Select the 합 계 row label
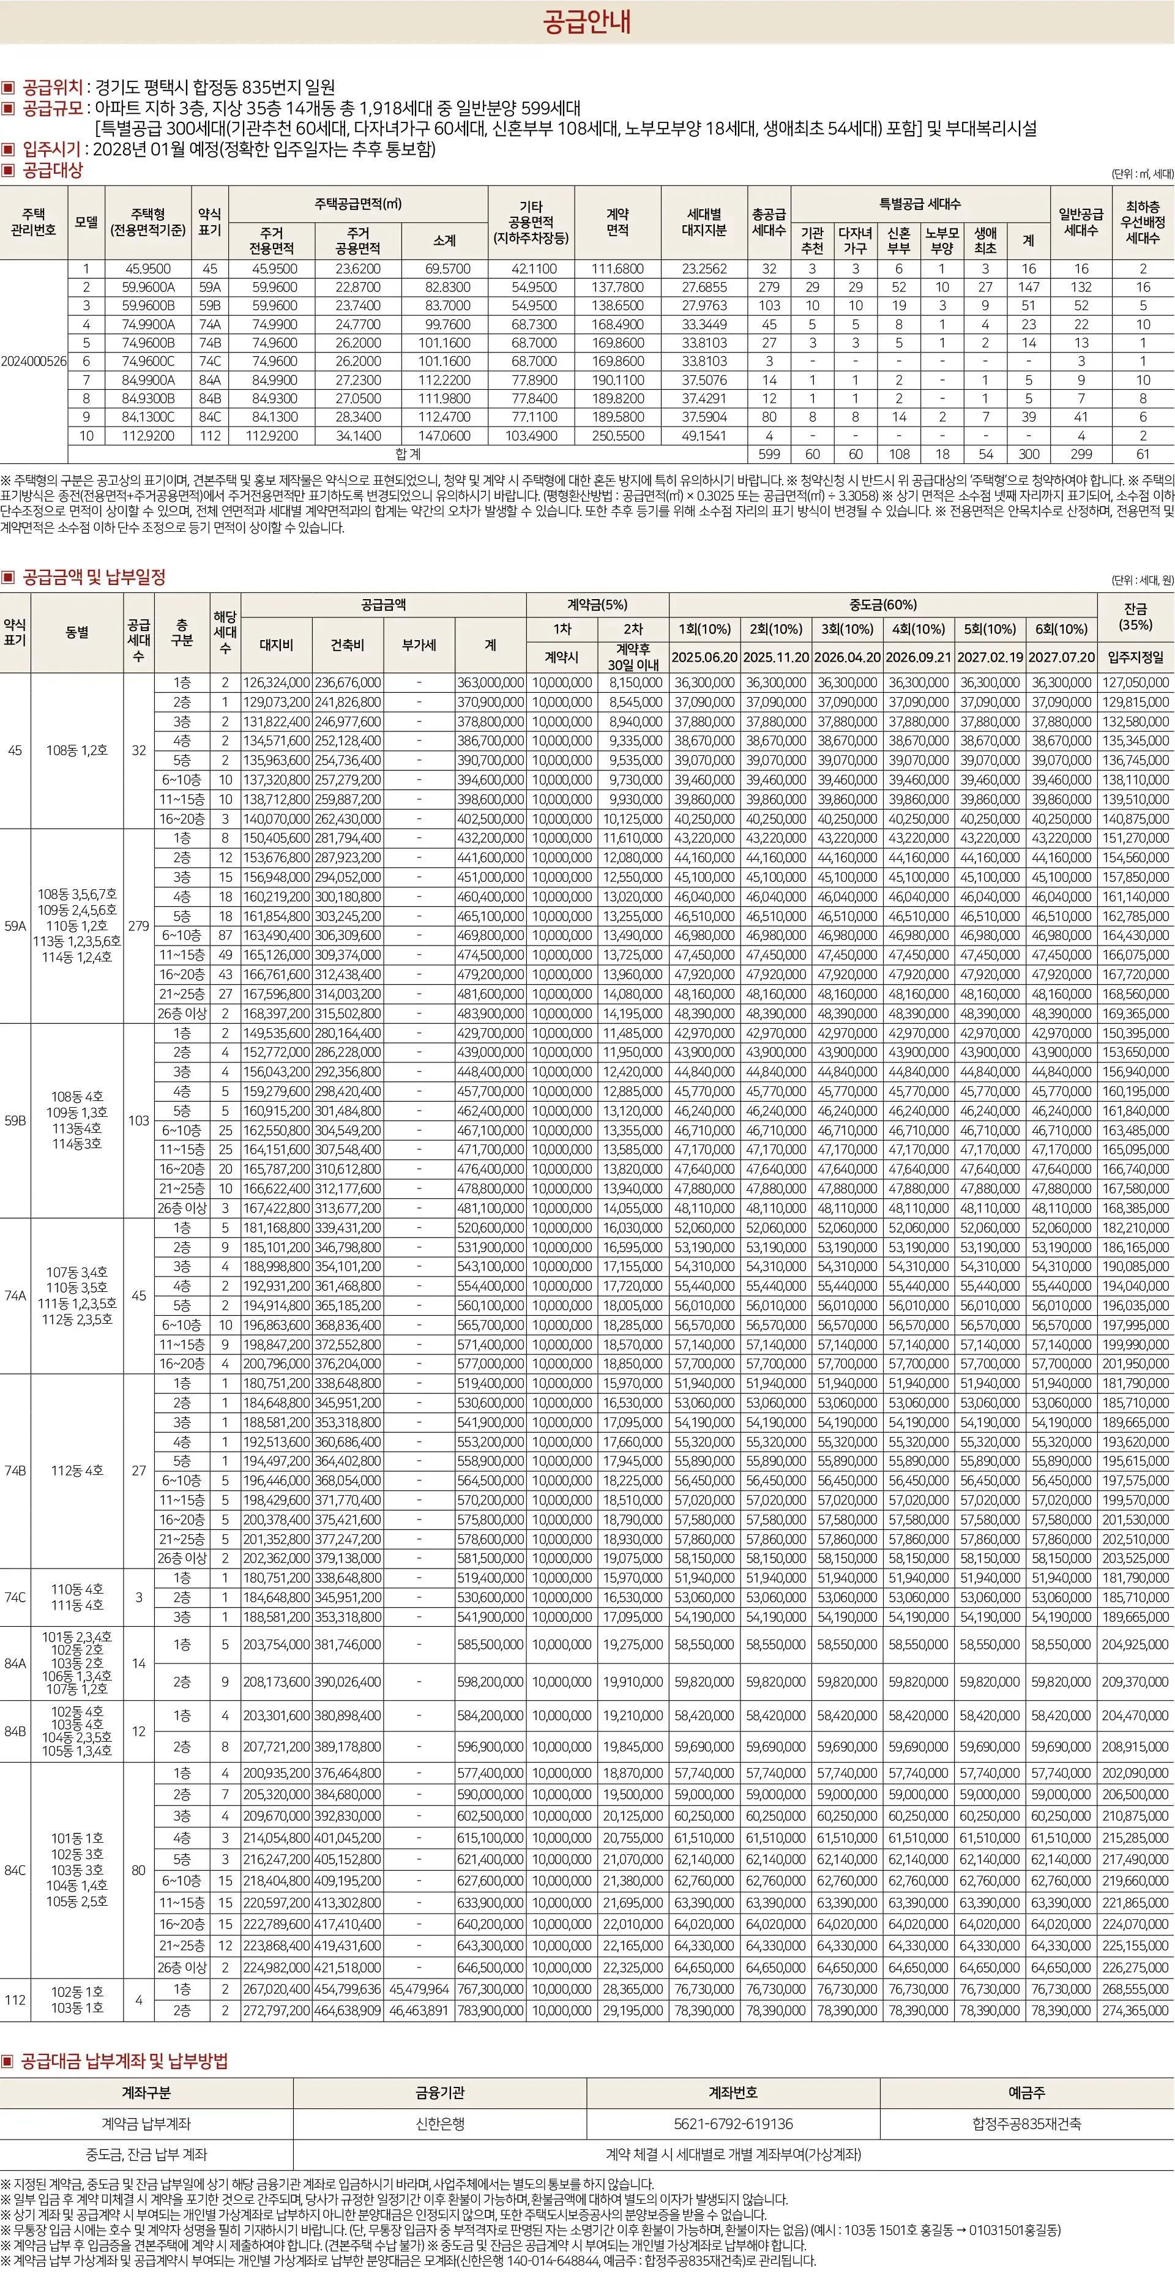 click(408, 454)
